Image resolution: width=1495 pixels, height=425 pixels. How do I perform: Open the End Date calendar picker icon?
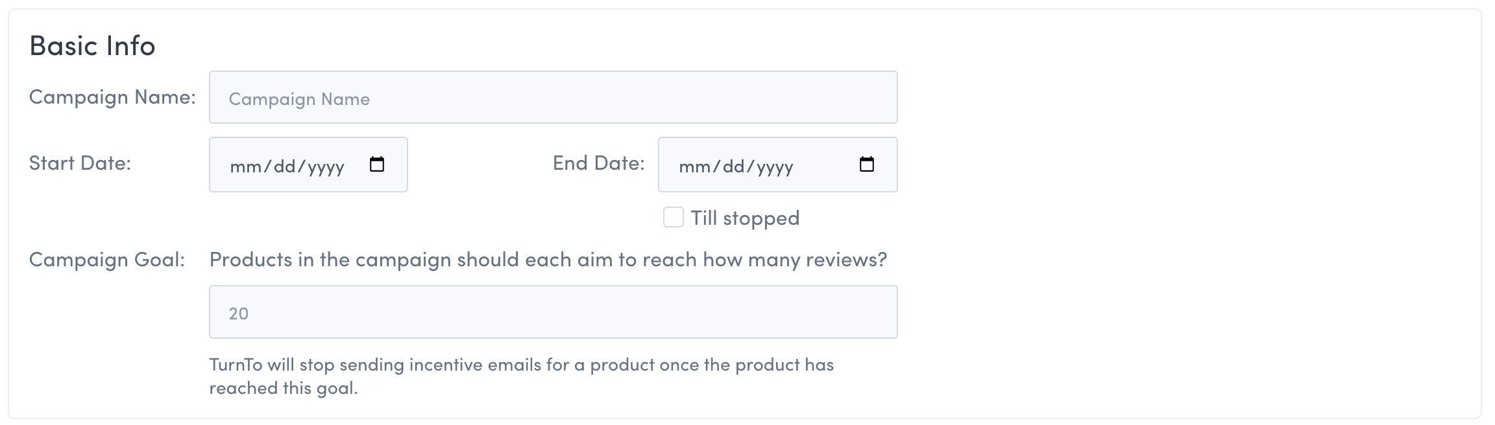(866, 165)
